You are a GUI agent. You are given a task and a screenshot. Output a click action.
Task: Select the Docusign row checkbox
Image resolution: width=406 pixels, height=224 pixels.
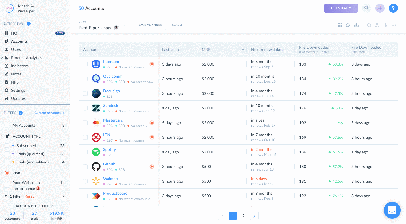[85, 93]
